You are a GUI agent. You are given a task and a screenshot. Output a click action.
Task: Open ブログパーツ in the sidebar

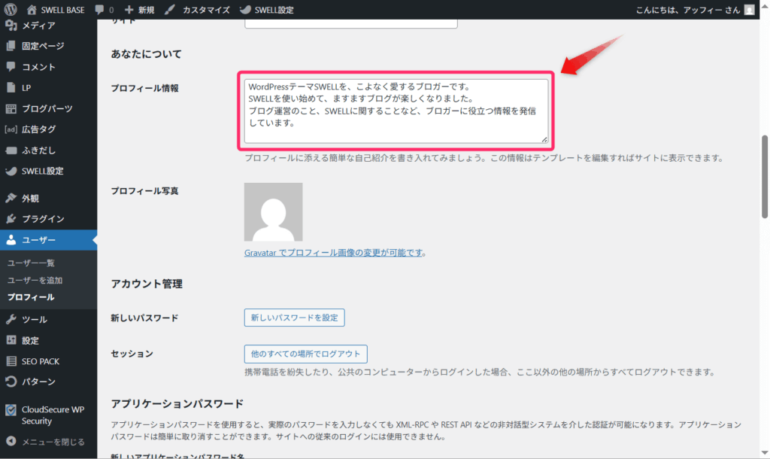pyautogui.click(x=48, y=108)
